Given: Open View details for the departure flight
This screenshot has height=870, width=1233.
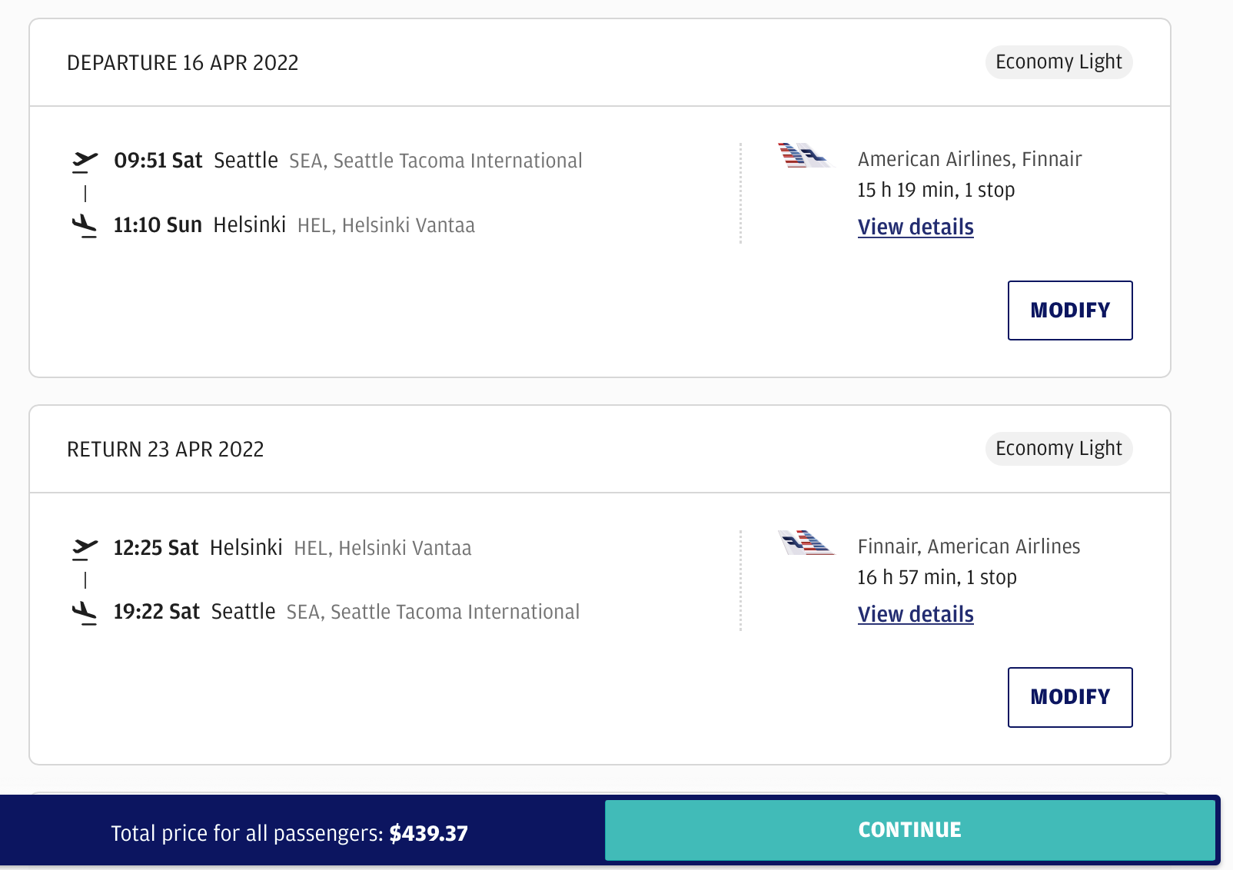Looking at the screenshot, I should click(916, 227).
